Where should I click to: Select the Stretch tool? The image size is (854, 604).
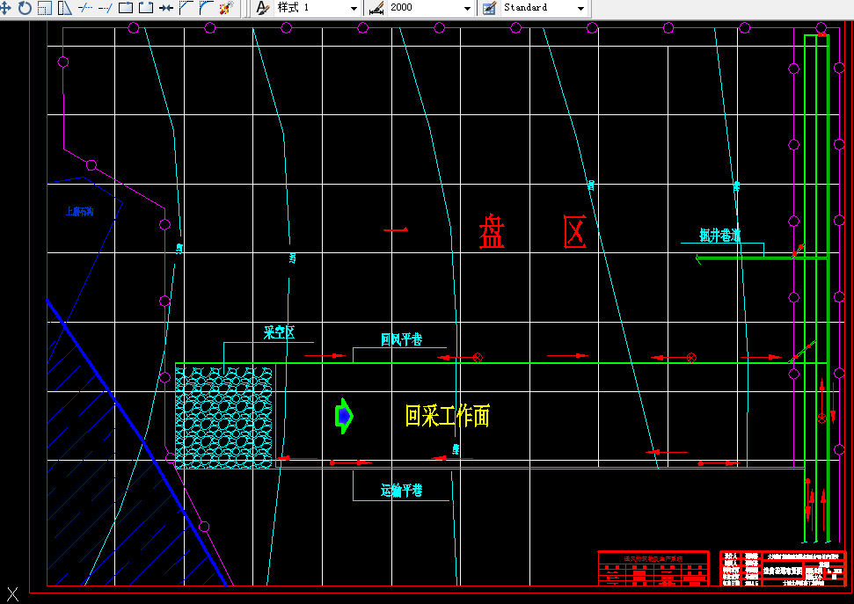point(65,8)
